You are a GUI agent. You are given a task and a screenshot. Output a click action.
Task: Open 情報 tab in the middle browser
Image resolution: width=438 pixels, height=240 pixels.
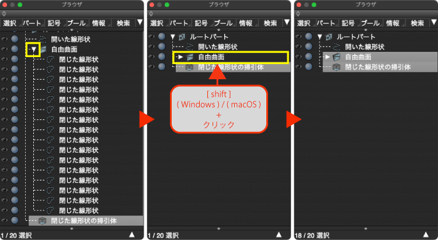point(246,23)
